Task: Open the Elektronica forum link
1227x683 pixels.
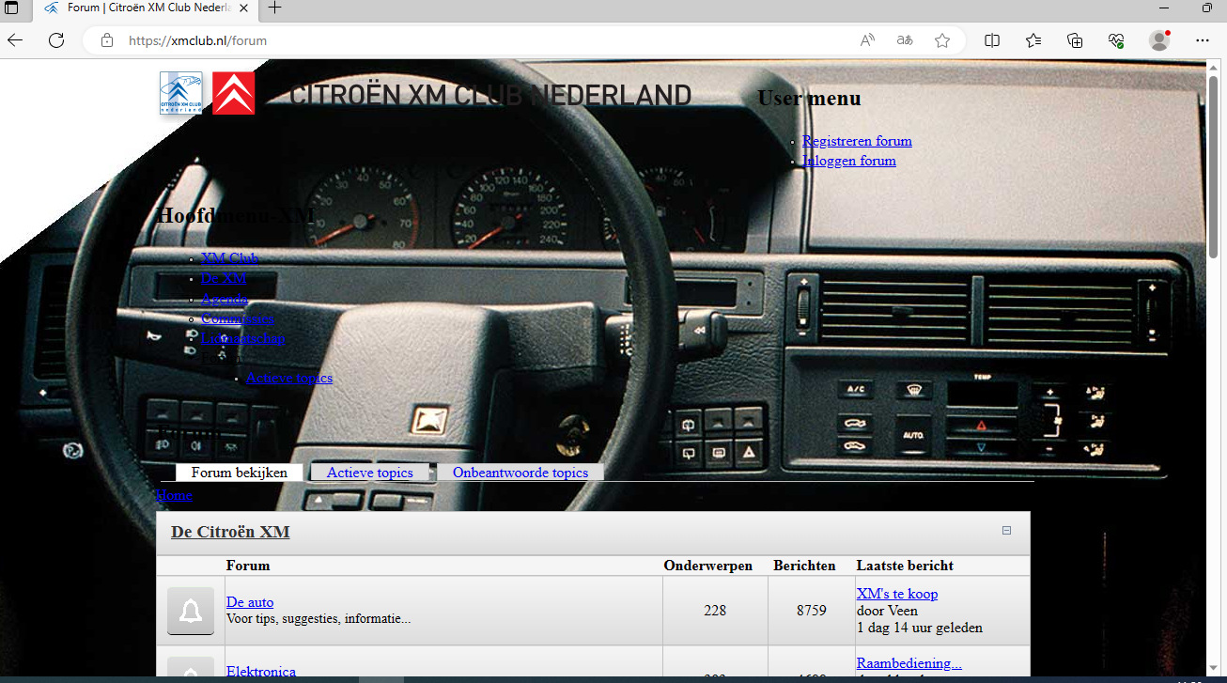Action: tap(261, 672)
